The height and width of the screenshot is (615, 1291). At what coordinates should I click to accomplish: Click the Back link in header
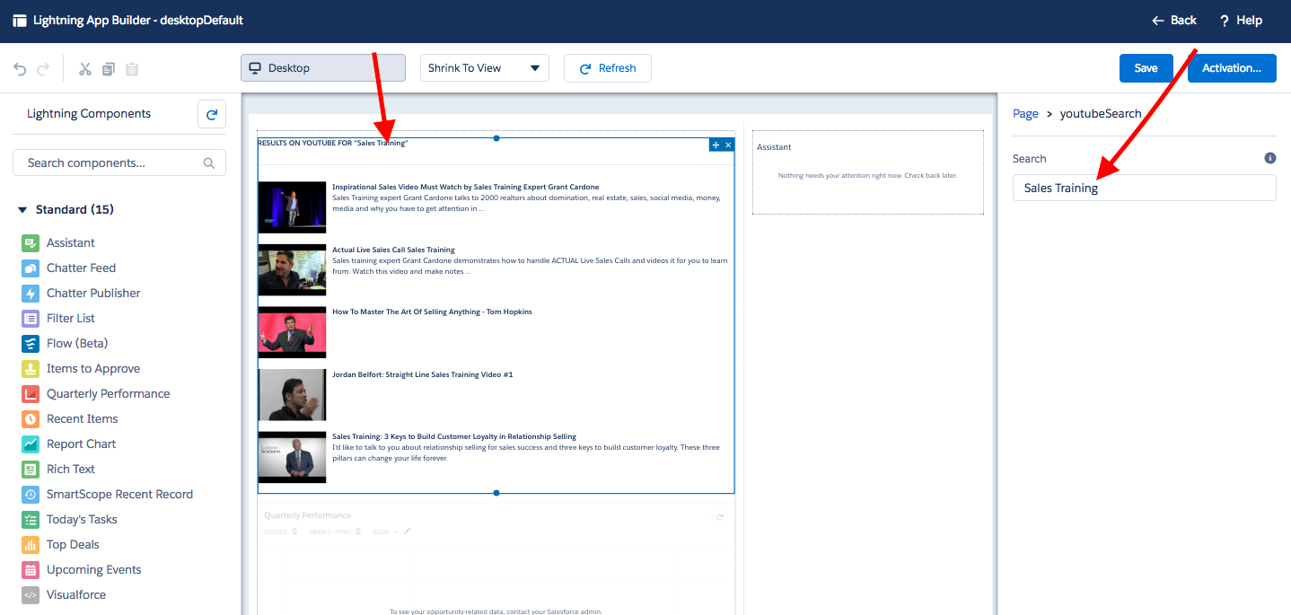point(1174,20)
